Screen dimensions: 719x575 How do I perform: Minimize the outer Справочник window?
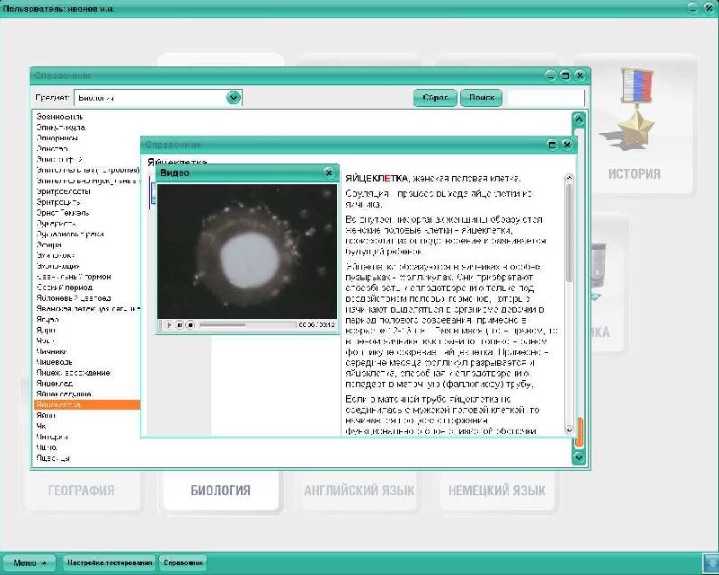[x=551, y=75]
